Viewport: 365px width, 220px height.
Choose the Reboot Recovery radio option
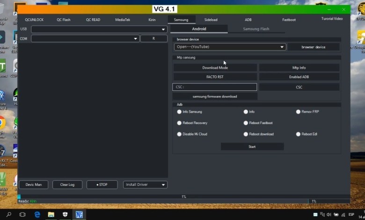[179, 123]
